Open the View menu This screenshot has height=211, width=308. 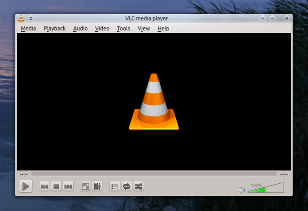point(144,28)
